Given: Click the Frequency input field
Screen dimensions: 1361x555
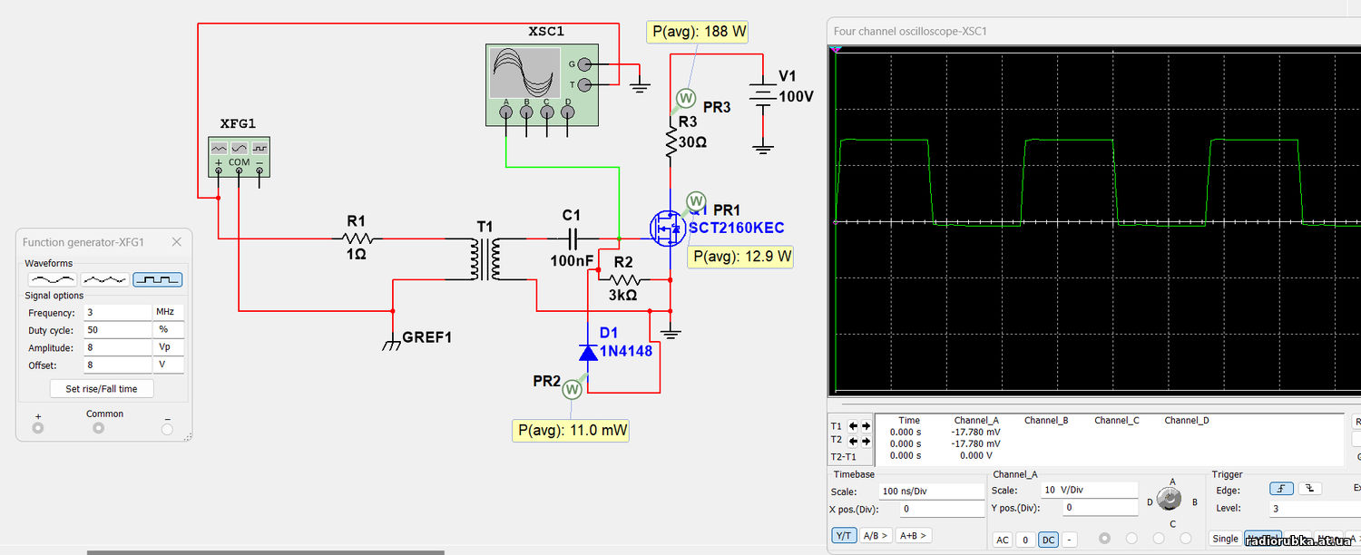Looking at the screenshot, I should click(x=118, y=312).
